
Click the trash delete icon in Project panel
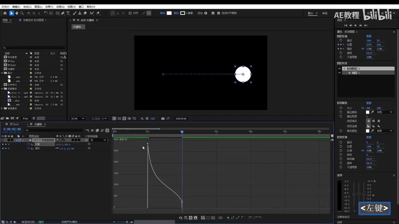click(34, 118)
